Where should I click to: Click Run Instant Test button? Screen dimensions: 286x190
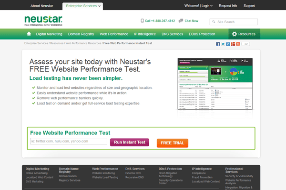(x=130, y=142)
